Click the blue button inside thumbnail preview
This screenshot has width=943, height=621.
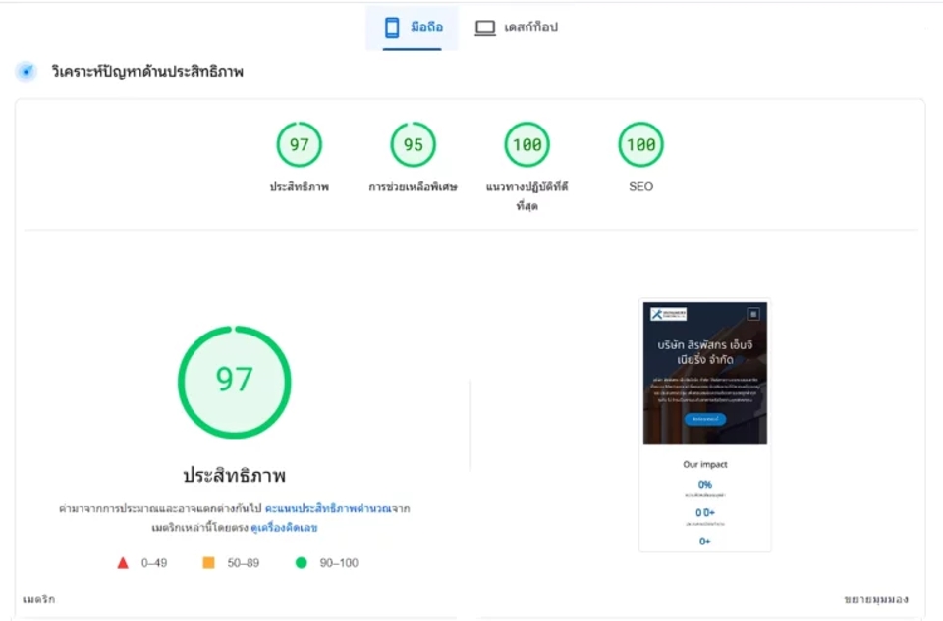pos(705,419)
